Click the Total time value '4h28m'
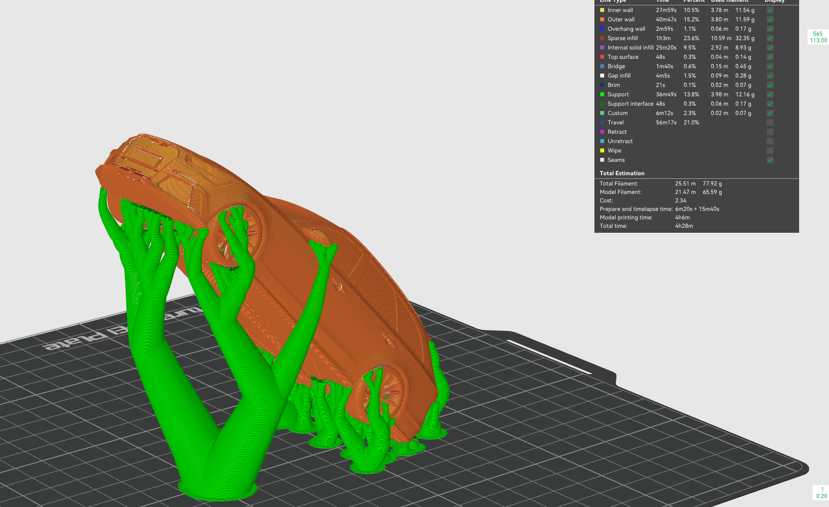829x507 pixels. pos(684,226)
